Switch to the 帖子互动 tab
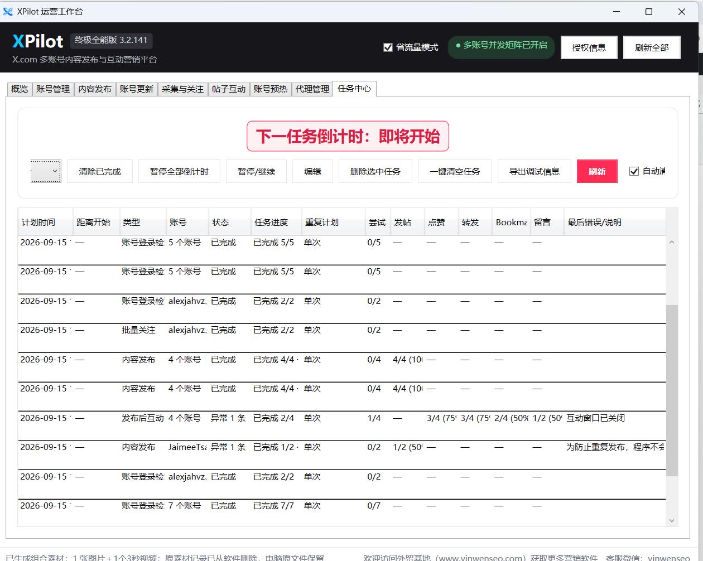The image size is (703, 561). click(229, 89)
